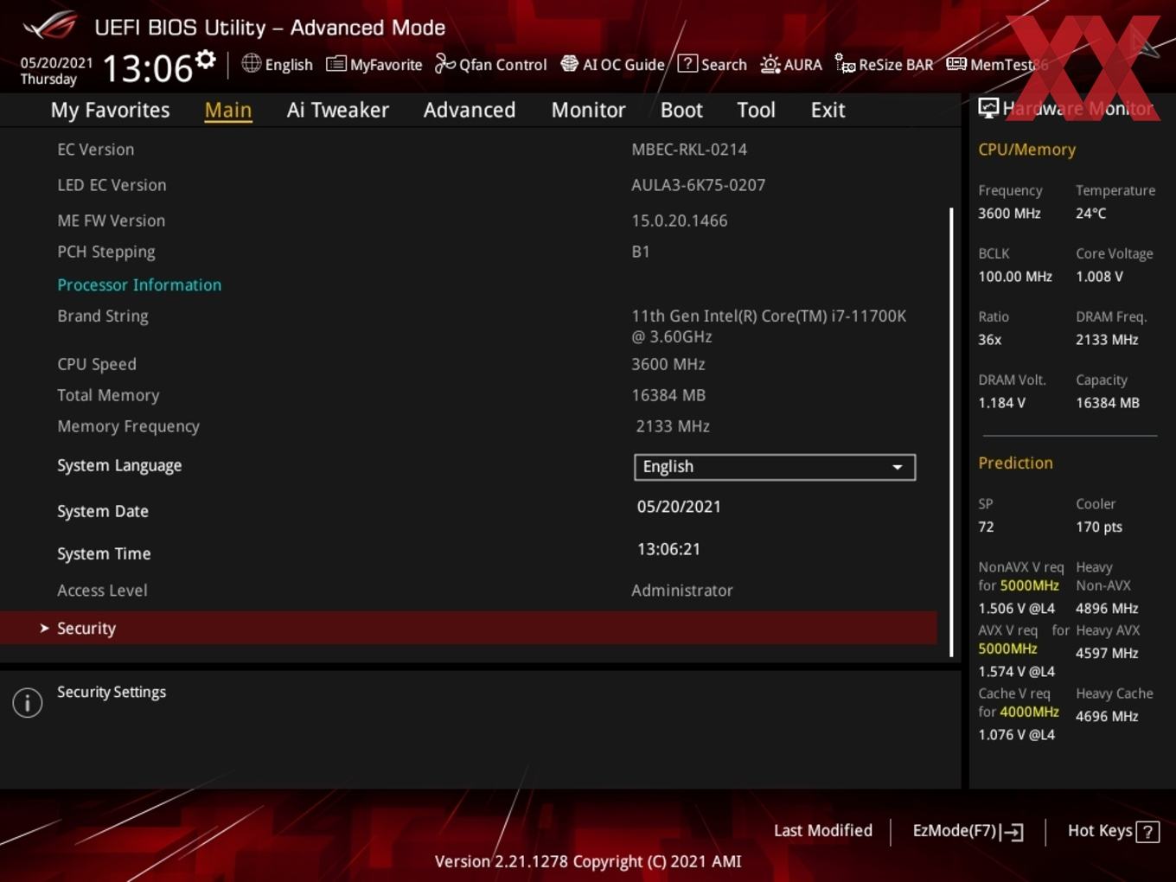Click the main panel vertical scrollbar
This screenshot has width=1176, height=882.
(x=951, y=432)
